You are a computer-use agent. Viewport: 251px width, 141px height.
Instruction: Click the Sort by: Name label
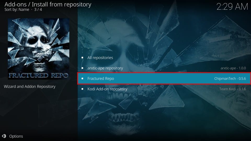(x=17, y=10)
